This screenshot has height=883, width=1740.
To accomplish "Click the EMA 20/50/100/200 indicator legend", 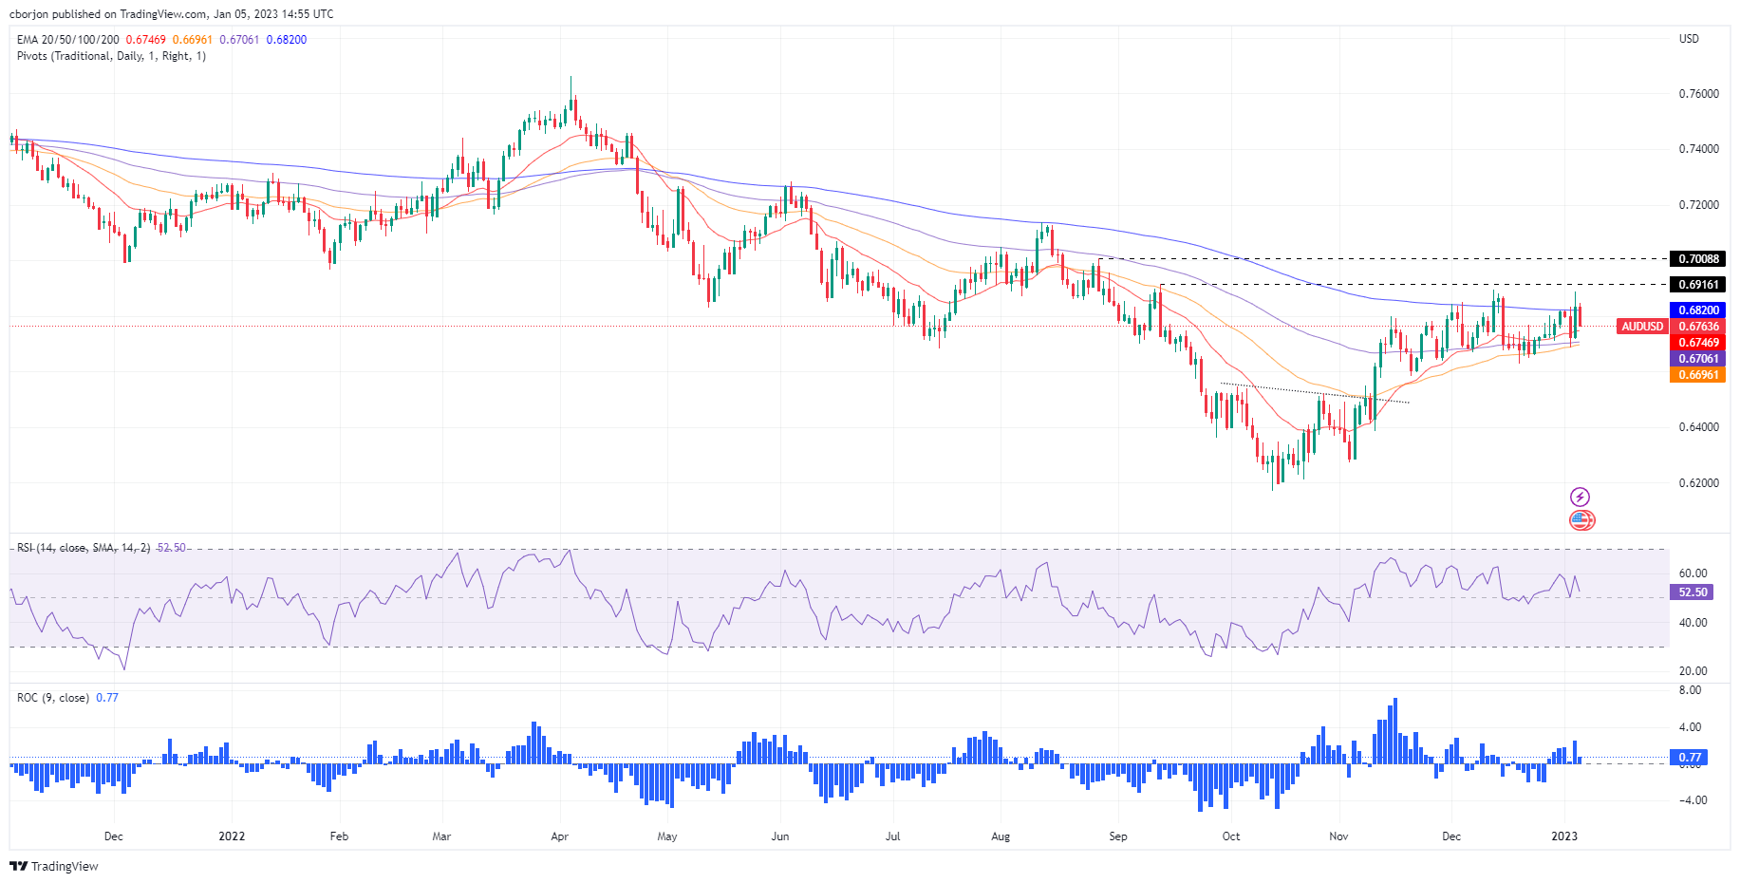I will [68, 40].
